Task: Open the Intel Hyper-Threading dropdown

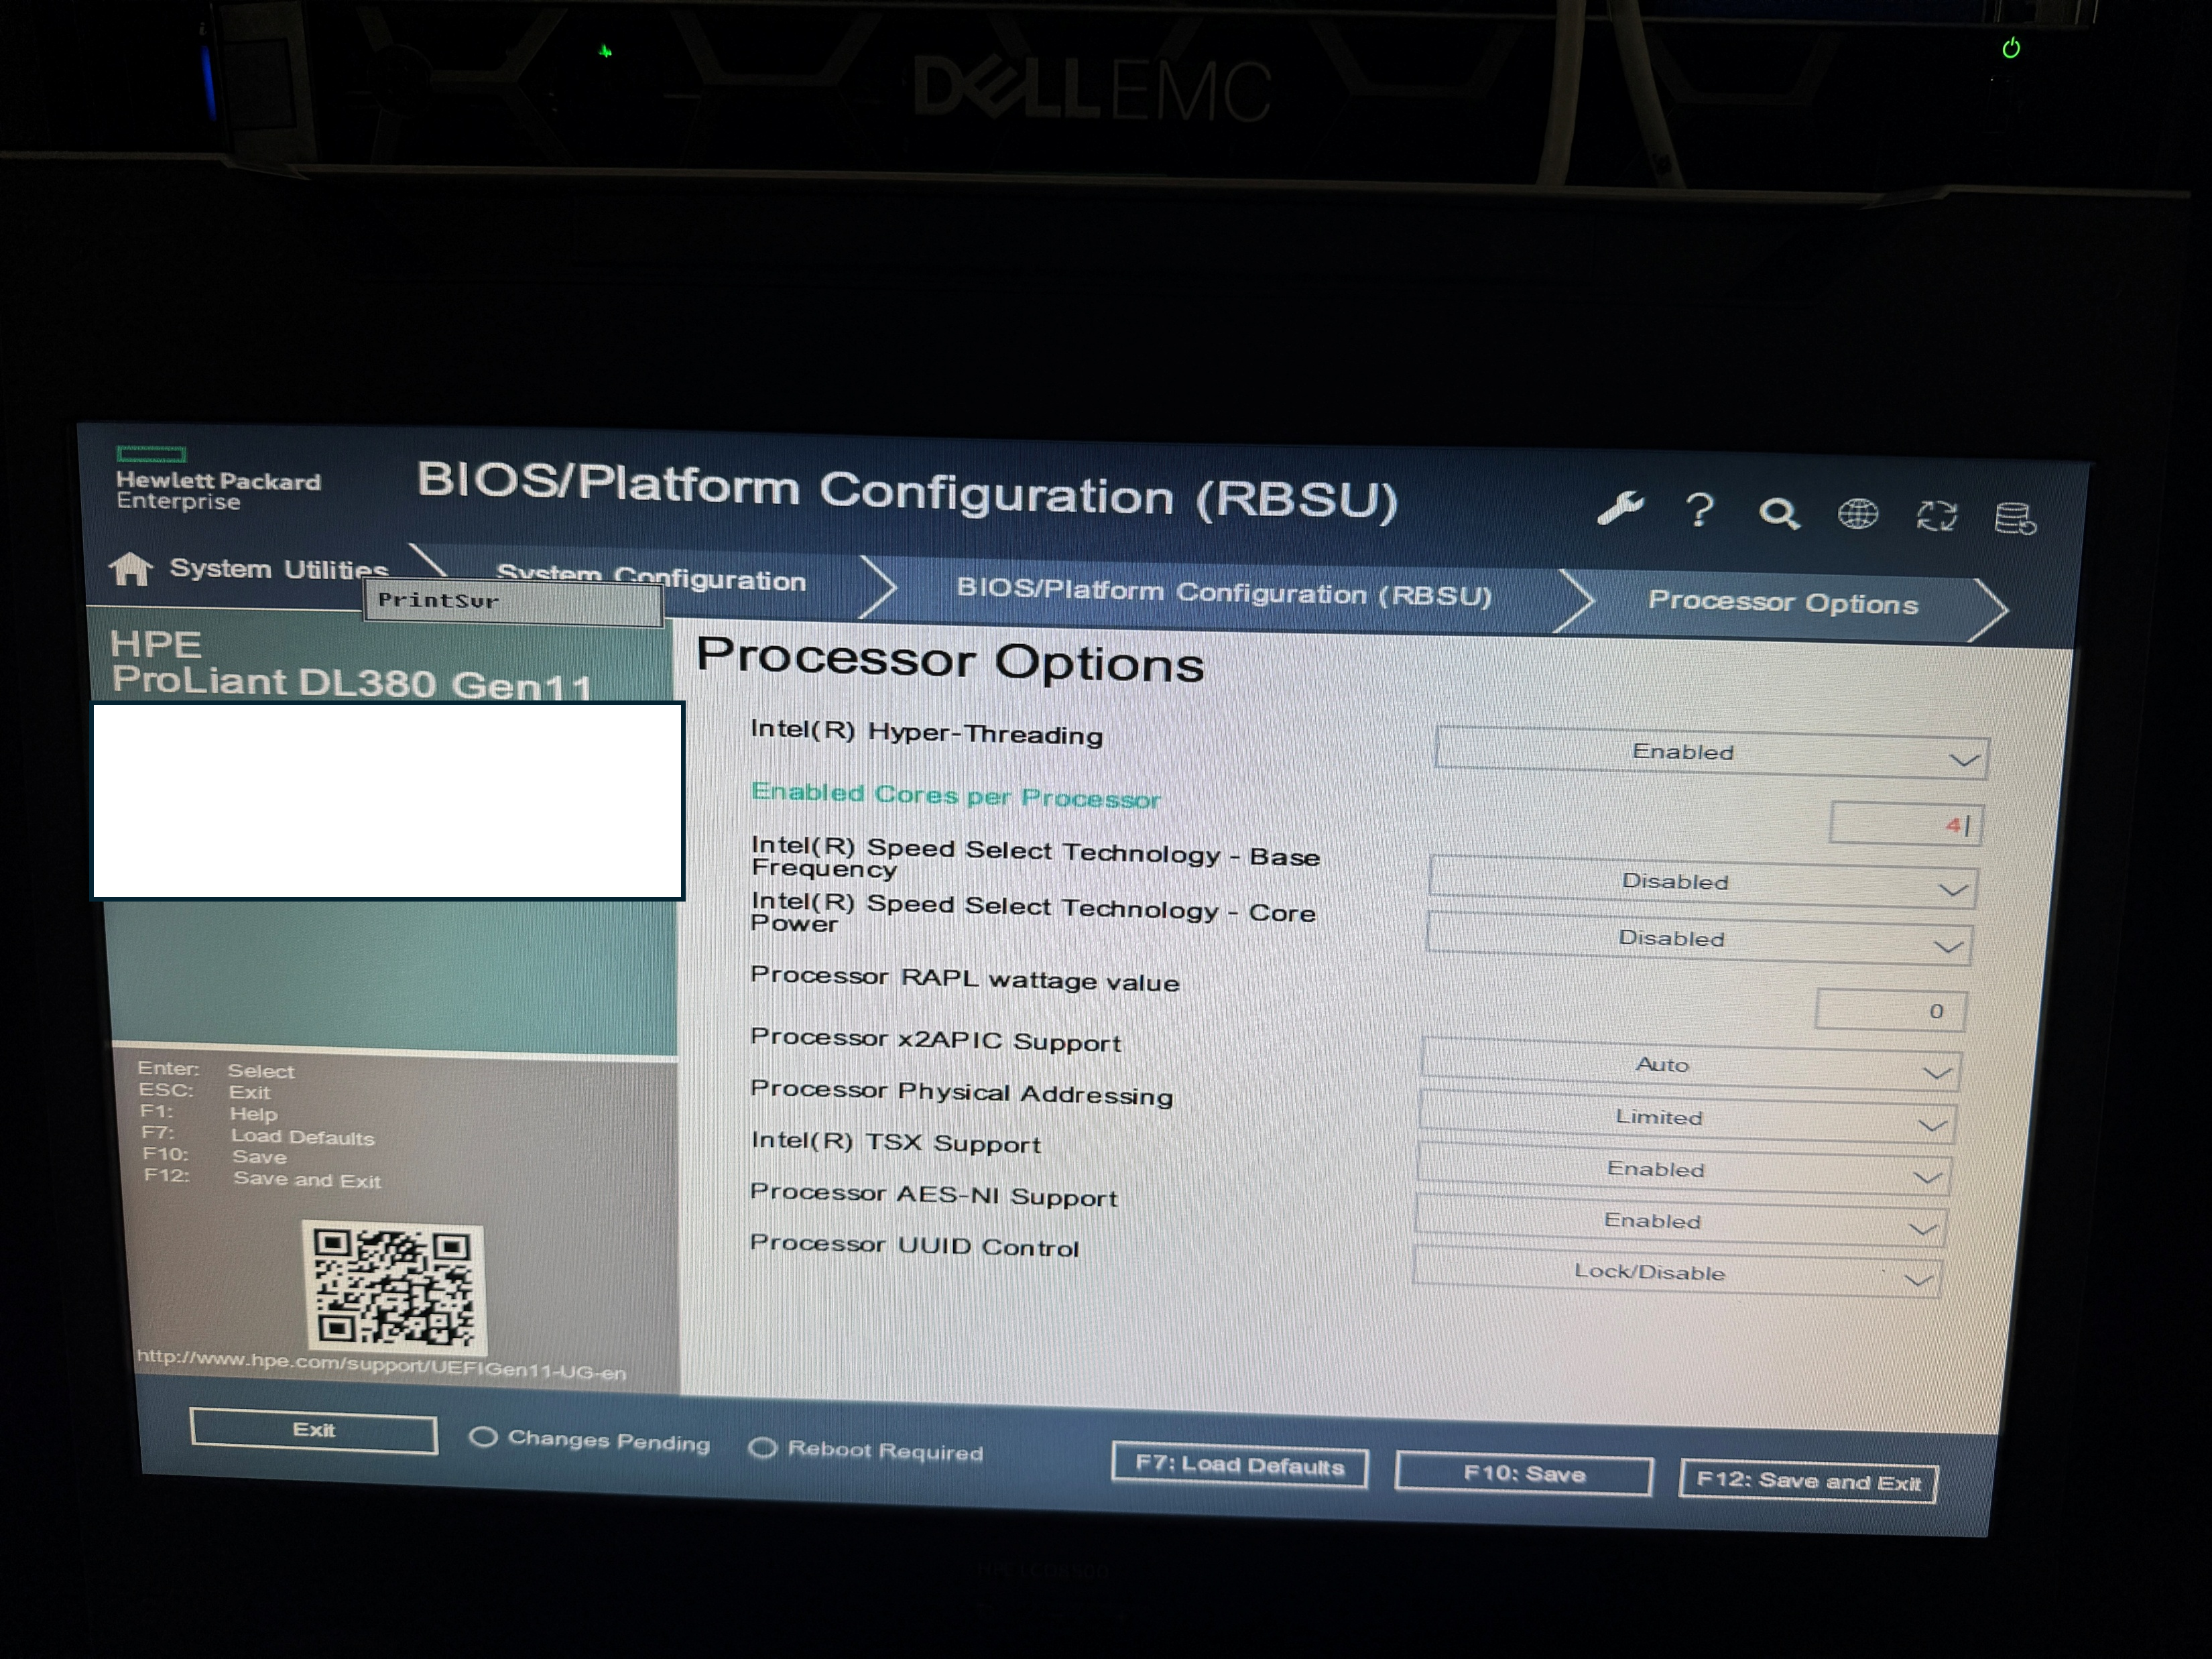Action: 1711,753
